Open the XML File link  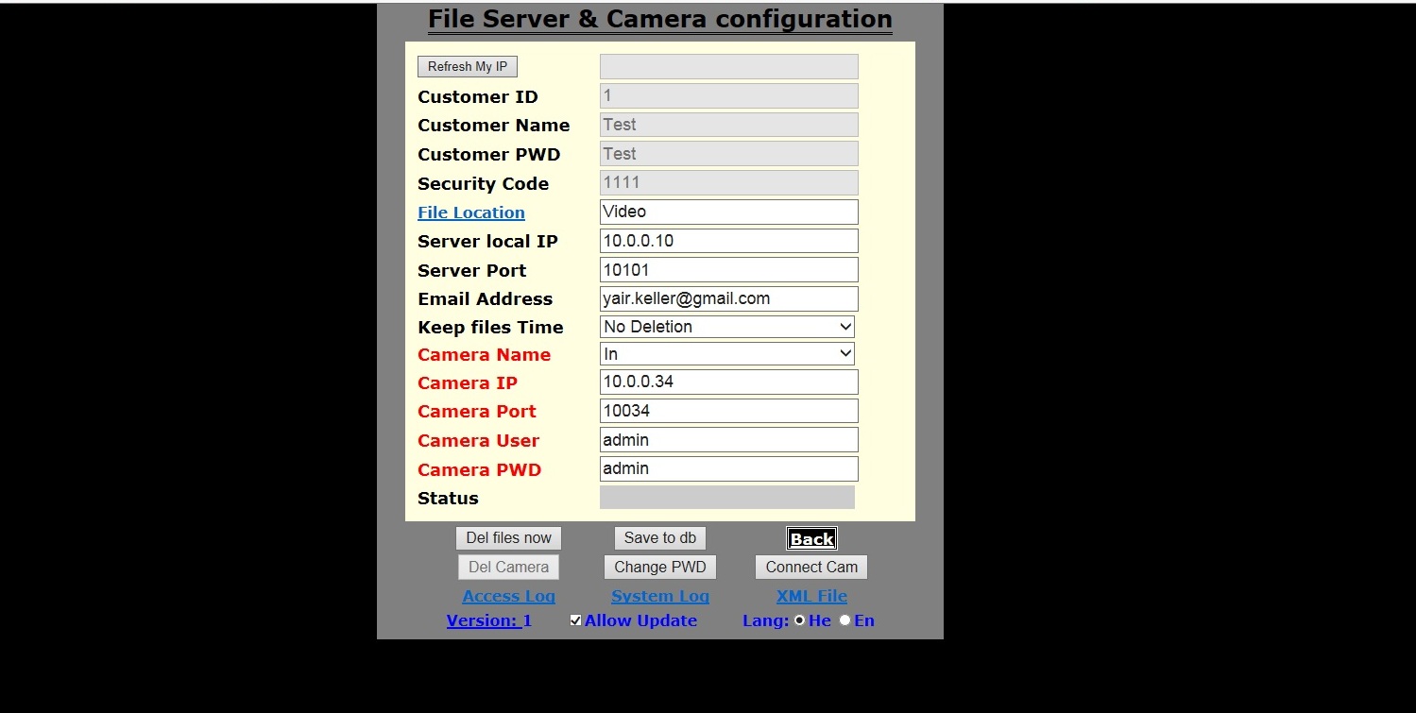pos(811,597)
